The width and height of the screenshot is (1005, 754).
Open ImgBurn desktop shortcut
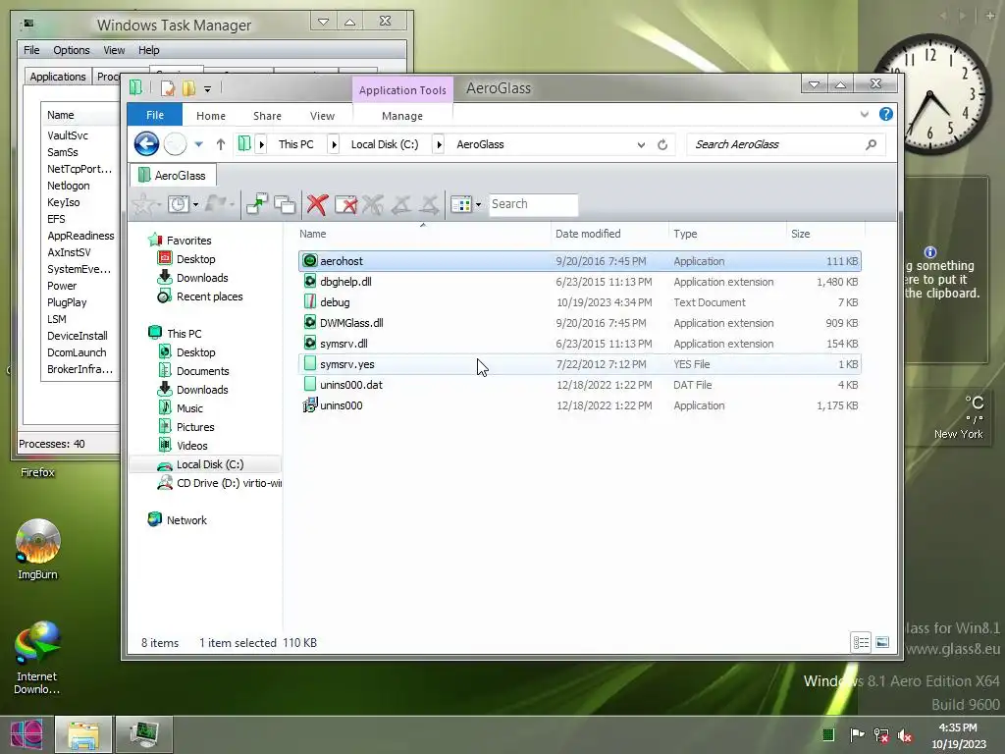tap(38, 550)
